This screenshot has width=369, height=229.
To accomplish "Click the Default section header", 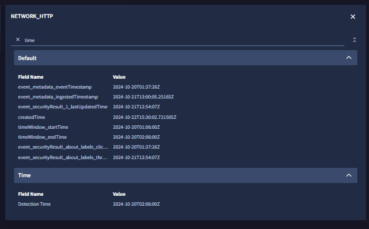I will pos(186,58).
